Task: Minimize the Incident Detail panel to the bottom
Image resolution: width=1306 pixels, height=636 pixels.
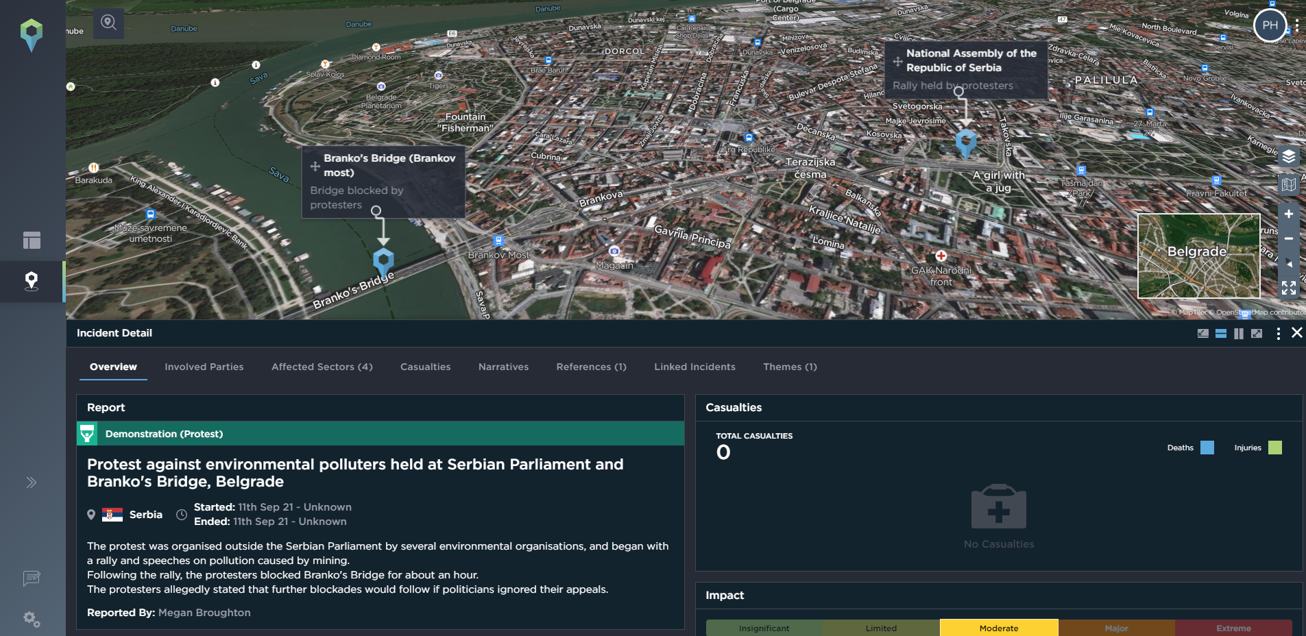Action: [1202, 334]
